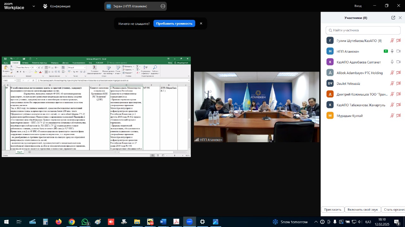Viewport: 405px width, 227px height.
Task: Click the Вход view button
Action: click(x=358, y=6)
